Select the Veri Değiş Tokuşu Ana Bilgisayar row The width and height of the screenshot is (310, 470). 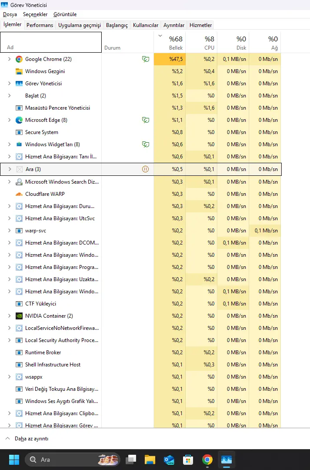[141, 389]
